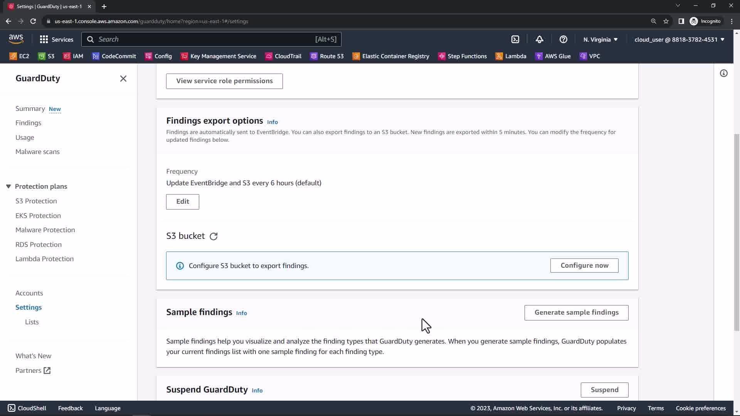740x416 pixels.
Task: Open the Services grid menu
Action: (56, 39)
